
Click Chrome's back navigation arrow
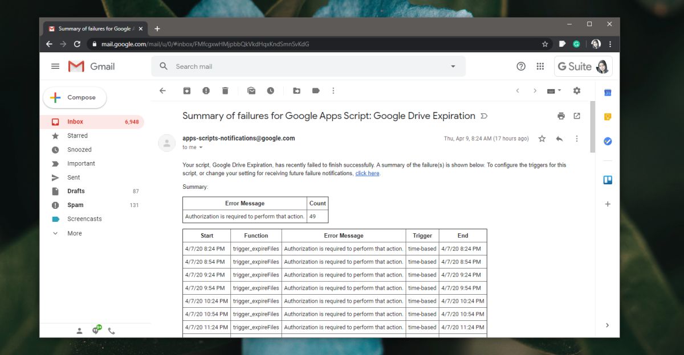click(x=50, y=44)
